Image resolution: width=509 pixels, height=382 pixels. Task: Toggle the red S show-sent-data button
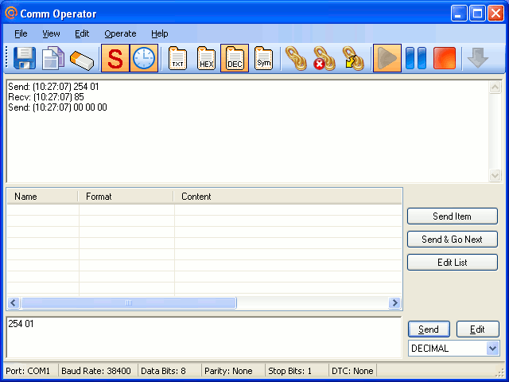[x=115, y=58]
